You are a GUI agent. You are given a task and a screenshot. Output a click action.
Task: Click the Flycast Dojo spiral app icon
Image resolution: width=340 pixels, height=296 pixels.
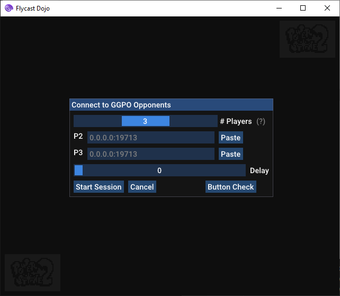pos(9,8)
